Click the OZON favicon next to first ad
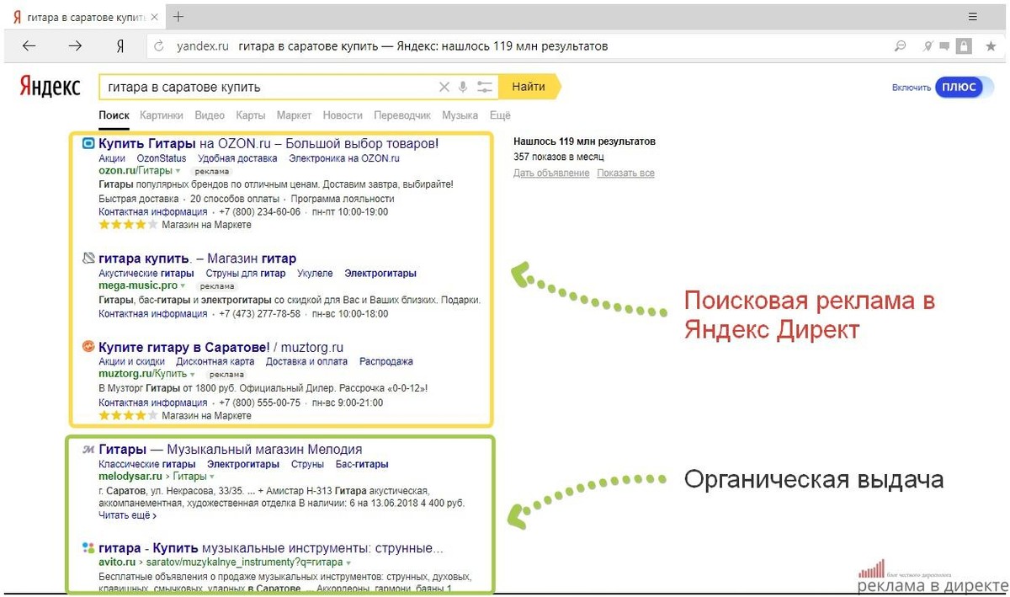The width and height of the screenshot is (1010, 597). click(88, 144)
